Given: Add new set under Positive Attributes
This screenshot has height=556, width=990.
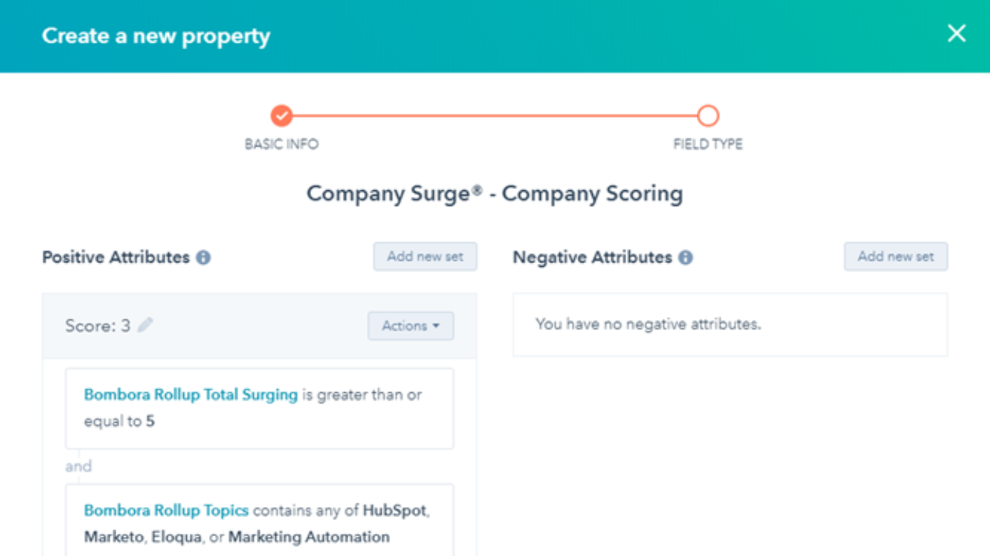Looking at the screenshot, I should (x=425, y=256).
